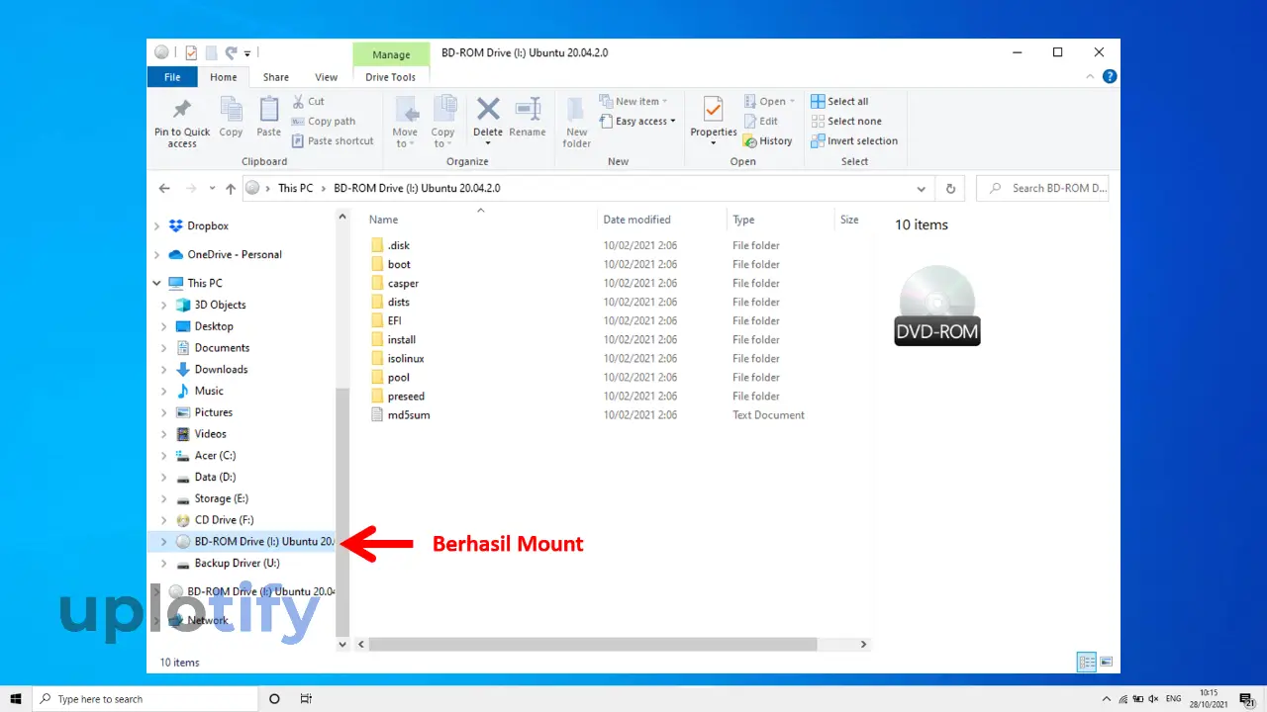1267x712 pixels.
Task: Click This PC in address breadcrumb
Action: [295, 188]
